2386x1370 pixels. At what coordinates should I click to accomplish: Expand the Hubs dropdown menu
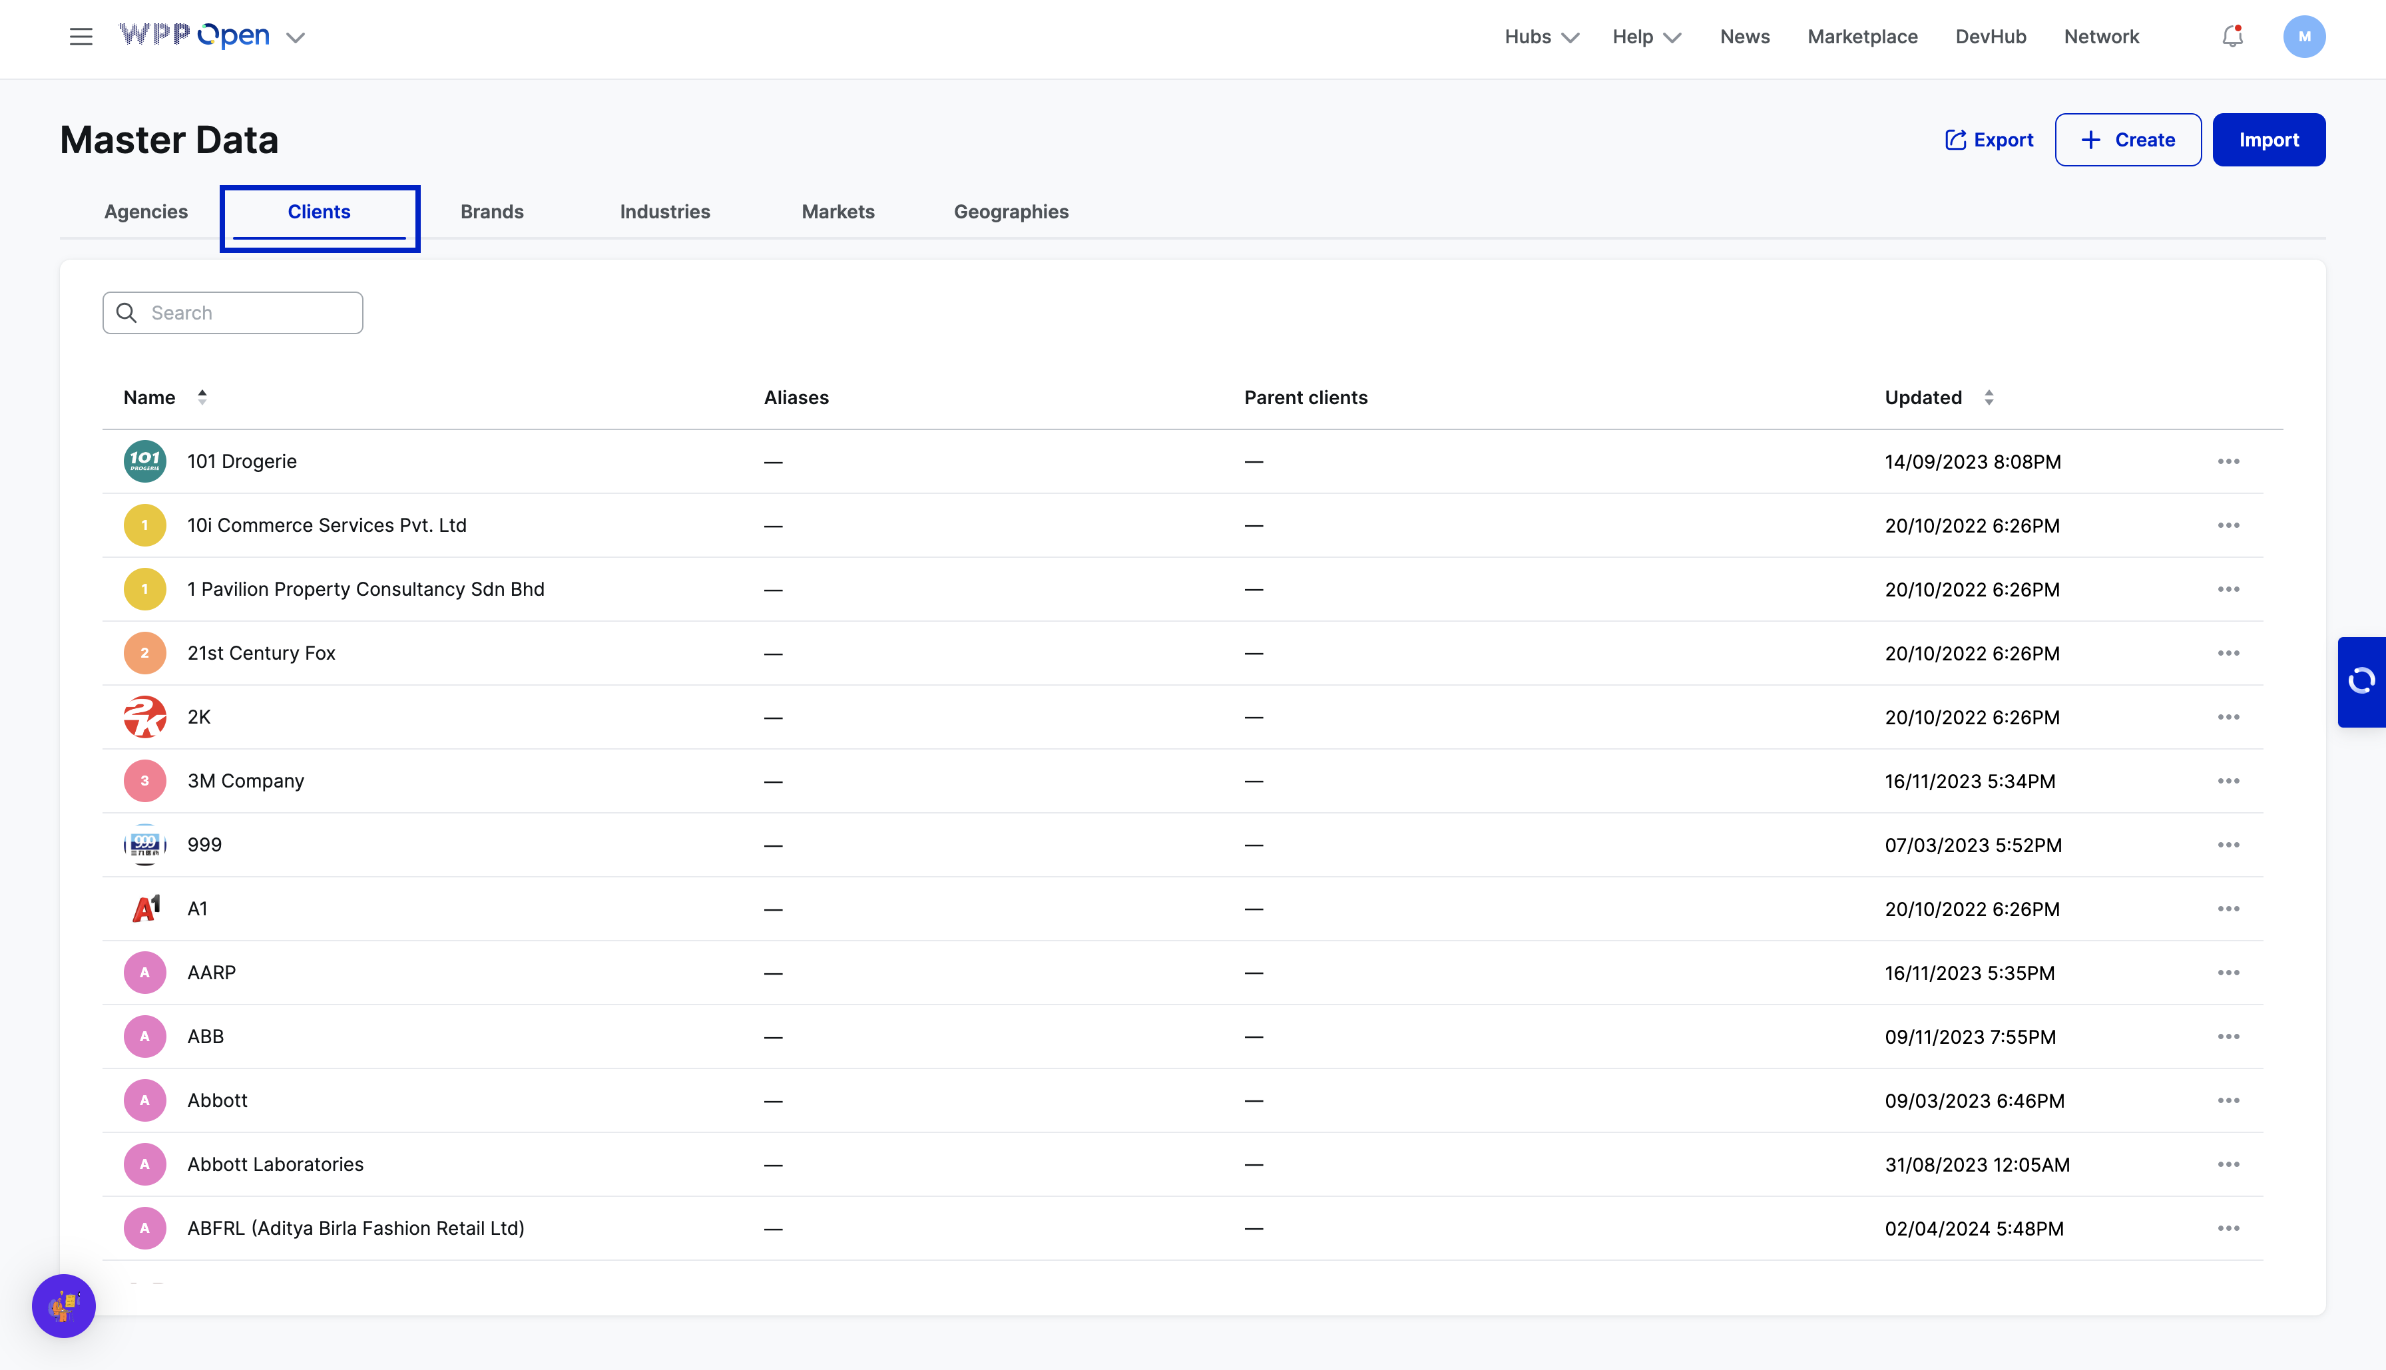coord(1541,37)
